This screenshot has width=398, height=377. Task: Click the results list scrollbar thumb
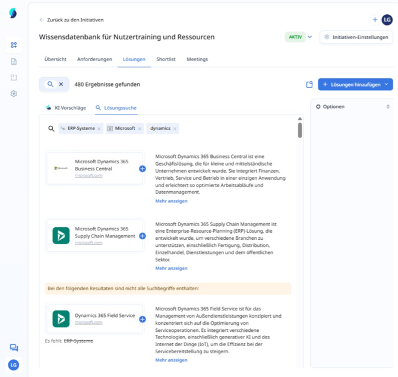[x=300, y=130]
